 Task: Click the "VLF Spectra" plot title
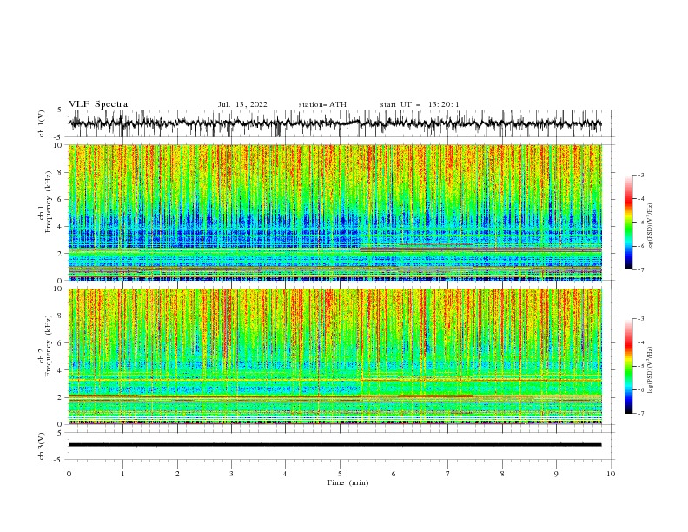point(98,104)
